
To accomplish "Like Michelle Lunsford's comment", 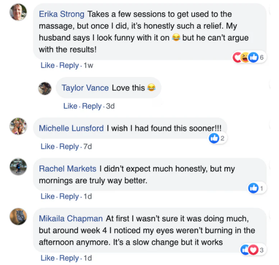I will click(47, 147).
